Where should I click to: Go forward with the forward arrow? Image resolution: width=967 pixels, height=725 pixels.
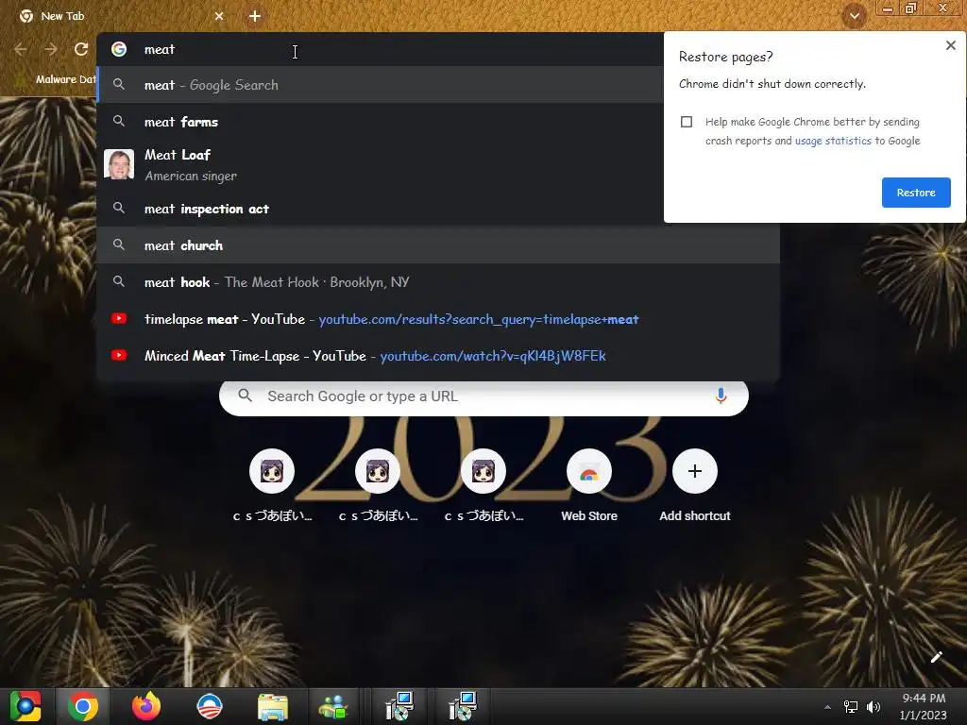[51, 49]
